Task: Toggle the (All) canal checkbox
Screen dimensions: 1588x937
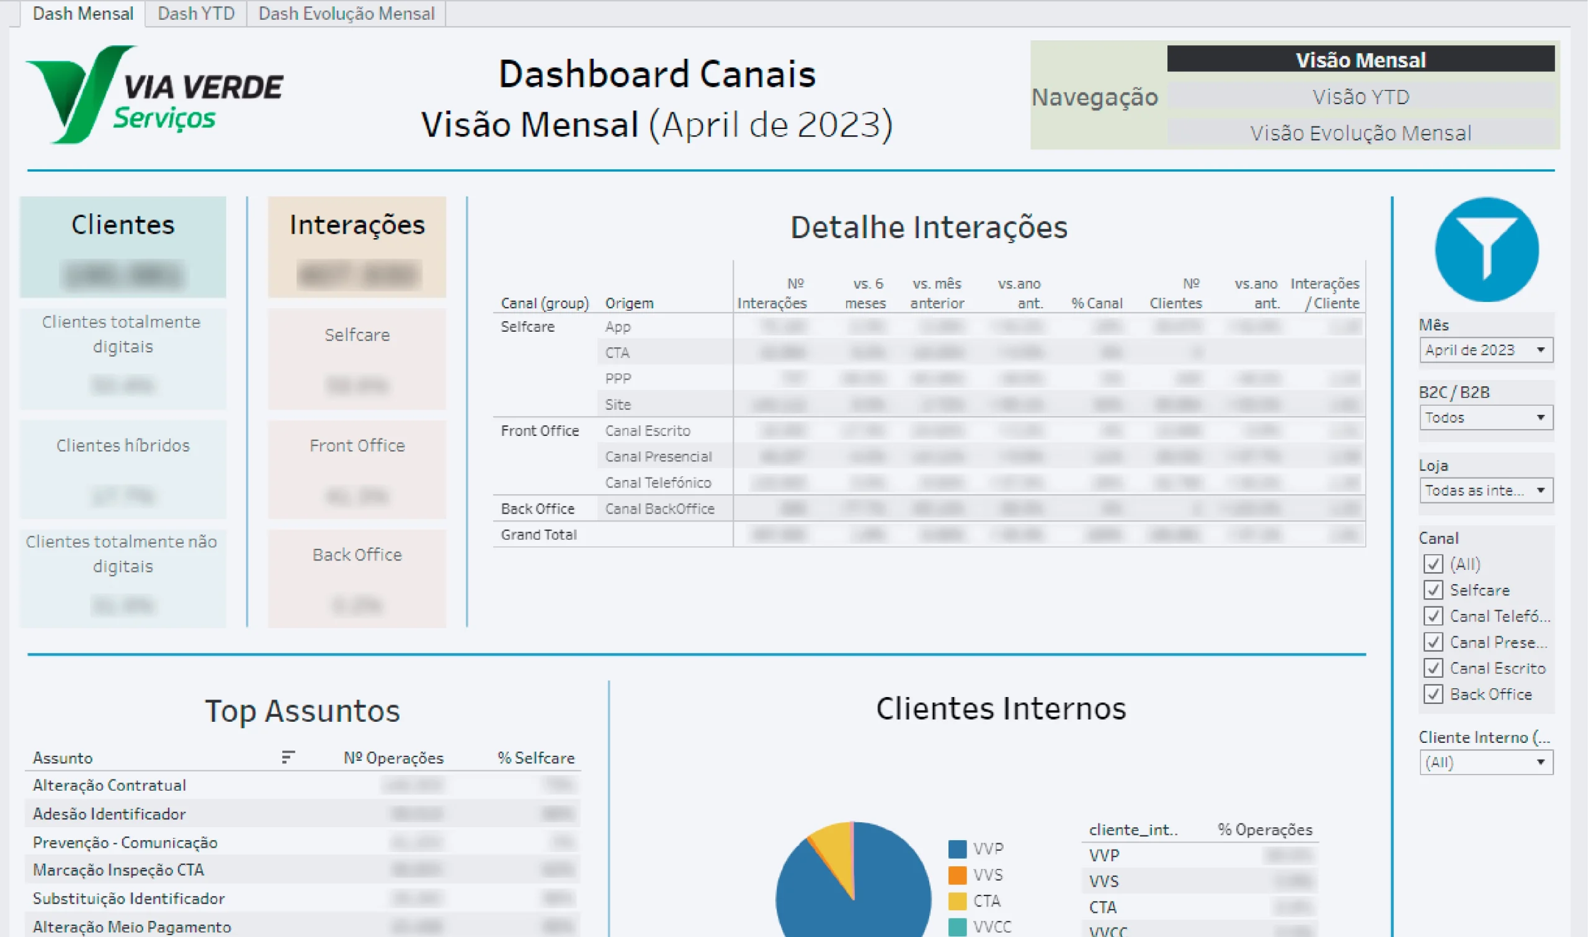Action: point(1433,564)
